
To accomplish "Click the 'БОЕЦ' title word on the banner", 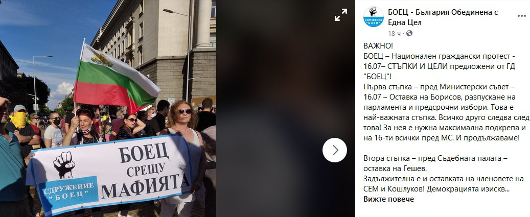I will [x=143, y=153].
